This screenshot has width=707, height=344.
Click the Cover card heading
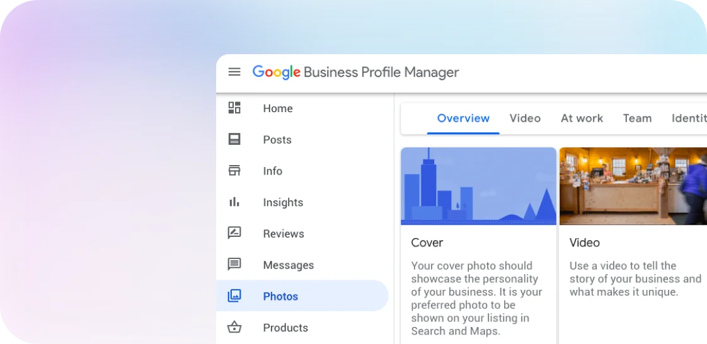click(x=427, y=243)
